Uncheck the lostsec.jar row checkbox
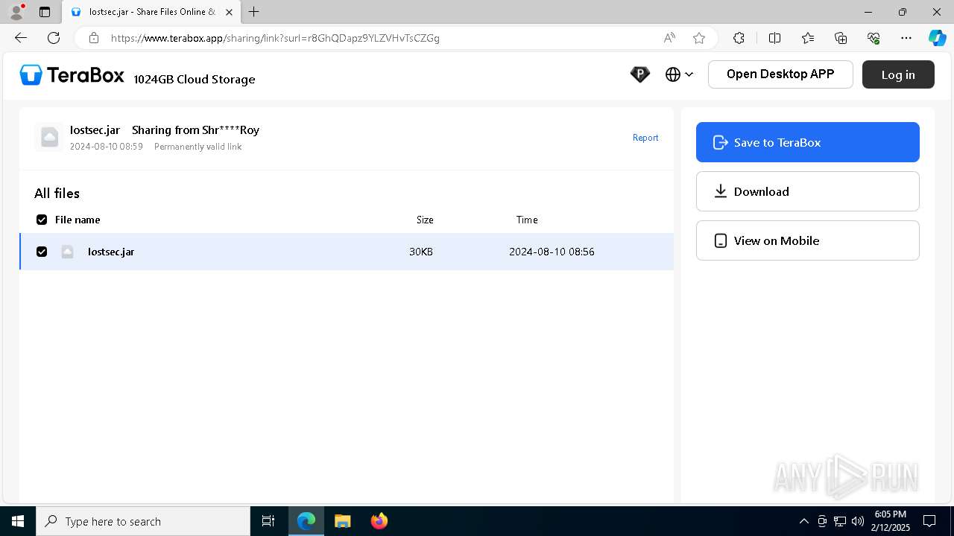954x536 pixels. click(x=42, y=252)
